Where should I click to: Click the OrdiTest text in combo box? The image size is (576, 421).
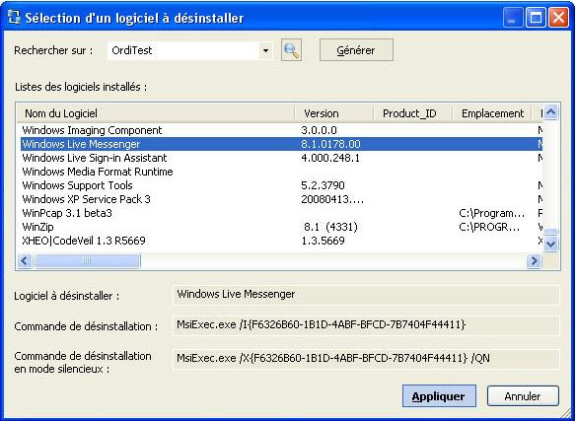[x=132, y=50]
